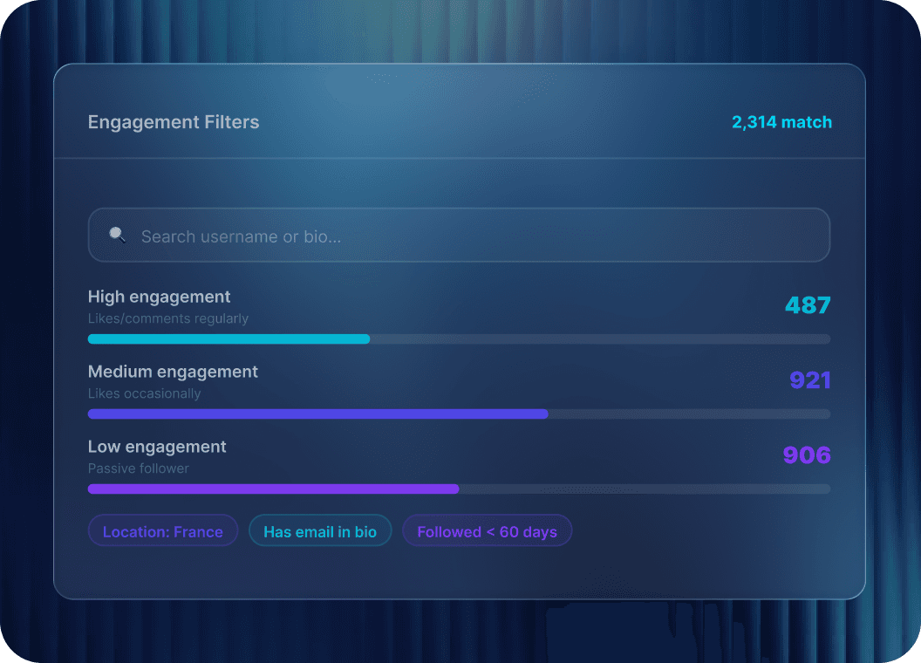Click the High engagement progress bar
Viewport: 921px width, 663px height.
459,339
